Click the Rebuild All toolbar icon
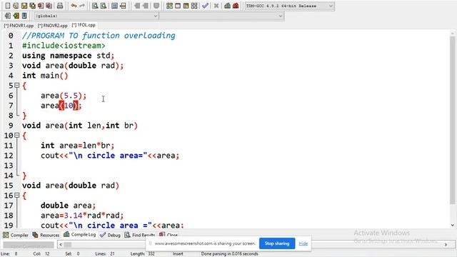 click(x=194, y=6)
